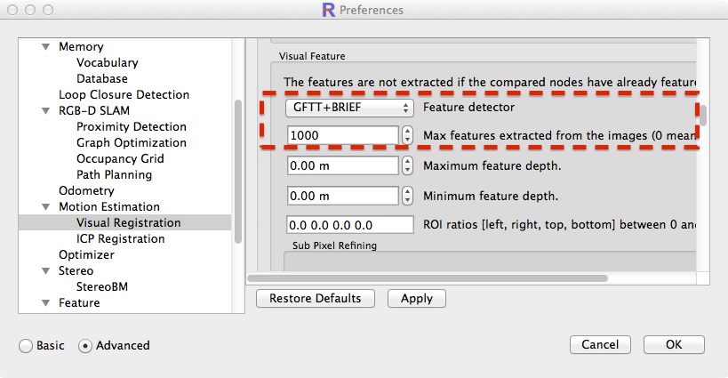
Task: Click the ROI ratios input field
Action: click(x=349, y=225)
